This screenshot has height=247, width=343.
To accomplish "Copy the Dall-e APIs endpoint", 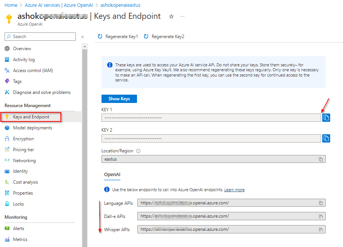I will tap(321, 216).
